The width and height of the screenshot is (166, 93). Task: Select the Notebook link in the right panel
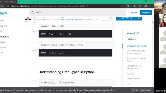pos(131,39)
